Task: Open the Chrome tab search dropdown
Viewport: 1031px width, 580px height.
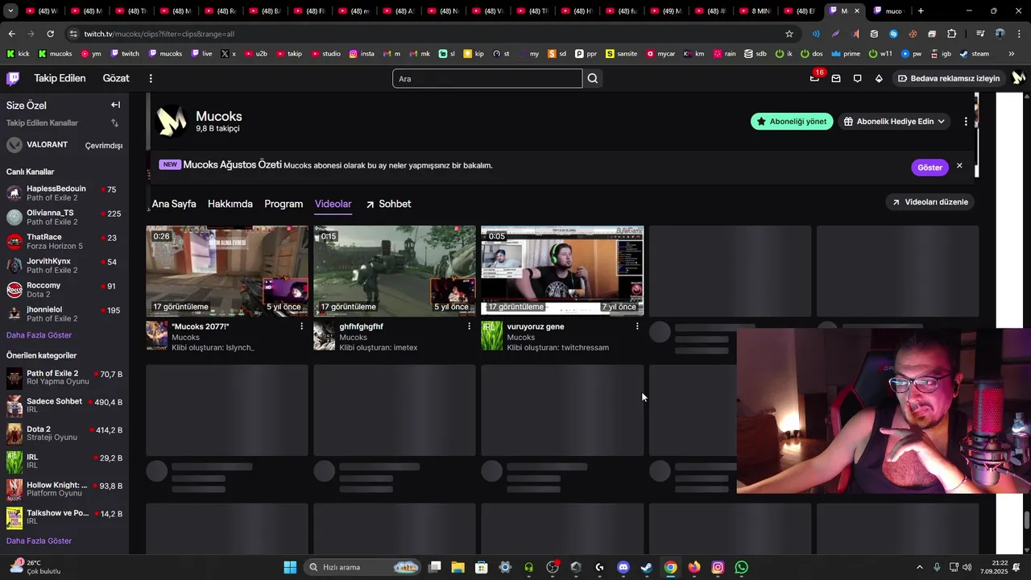Action: [10, 11]
